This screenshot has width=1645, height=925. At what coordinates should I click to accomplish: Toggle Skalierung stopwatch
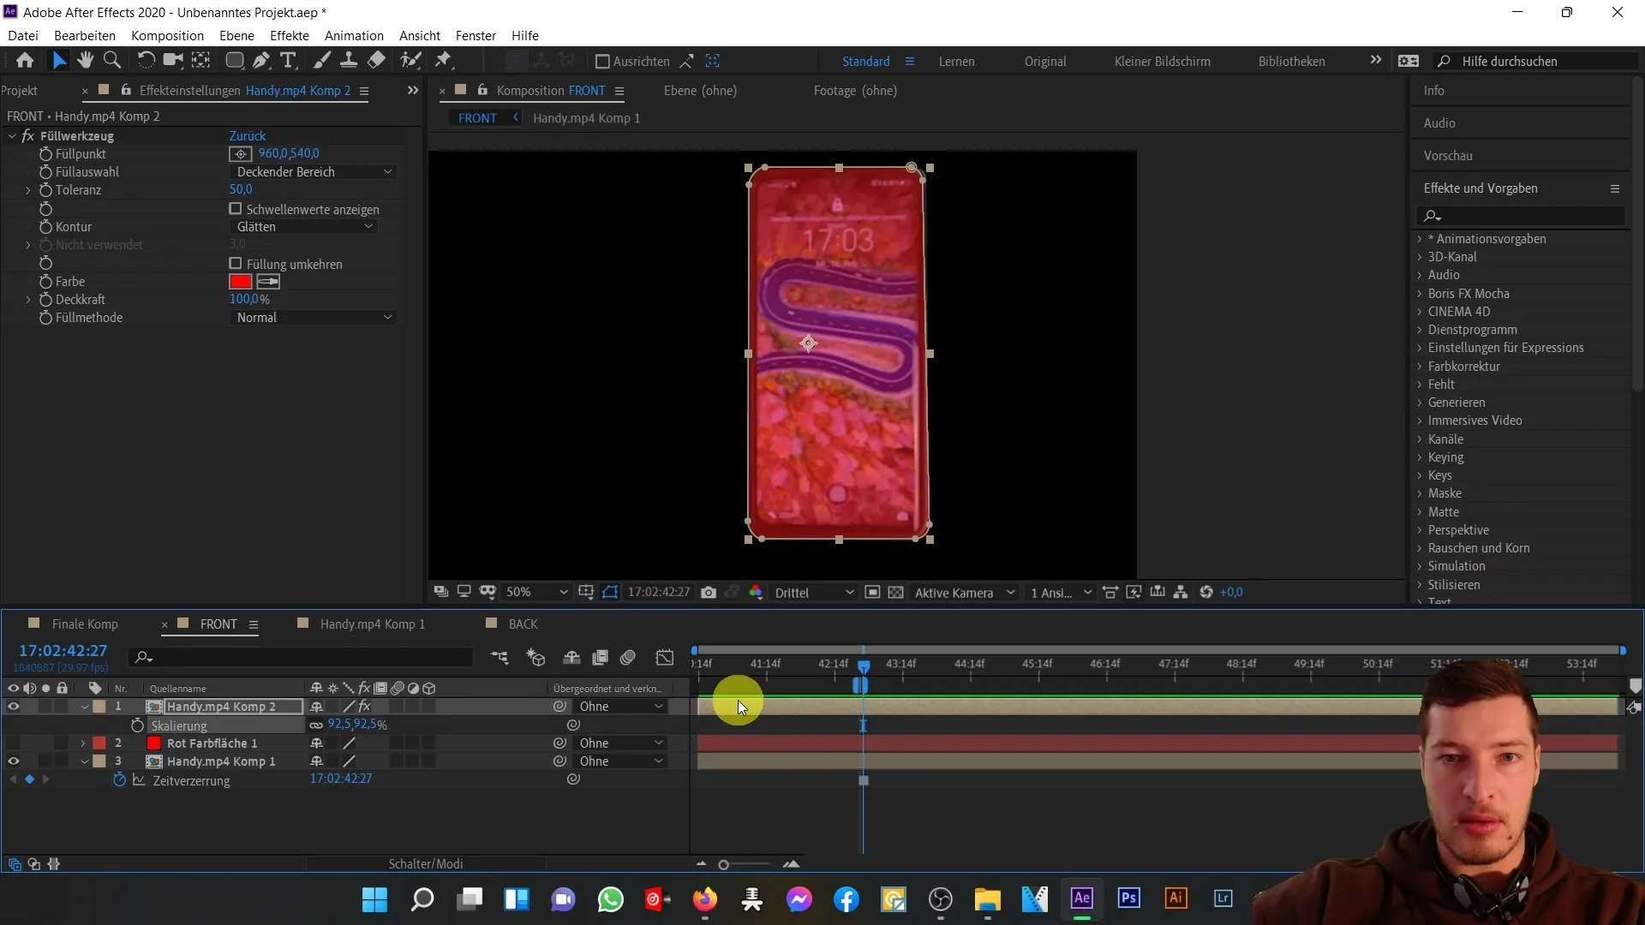click(x=137, y=725)
